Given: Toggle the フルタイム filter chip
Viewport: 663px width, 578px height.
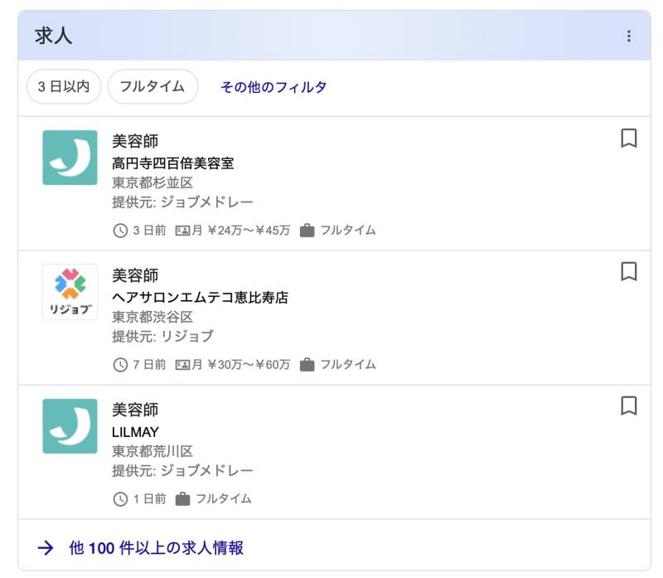Looking at the screenshot, I should (x=152, y=86).
